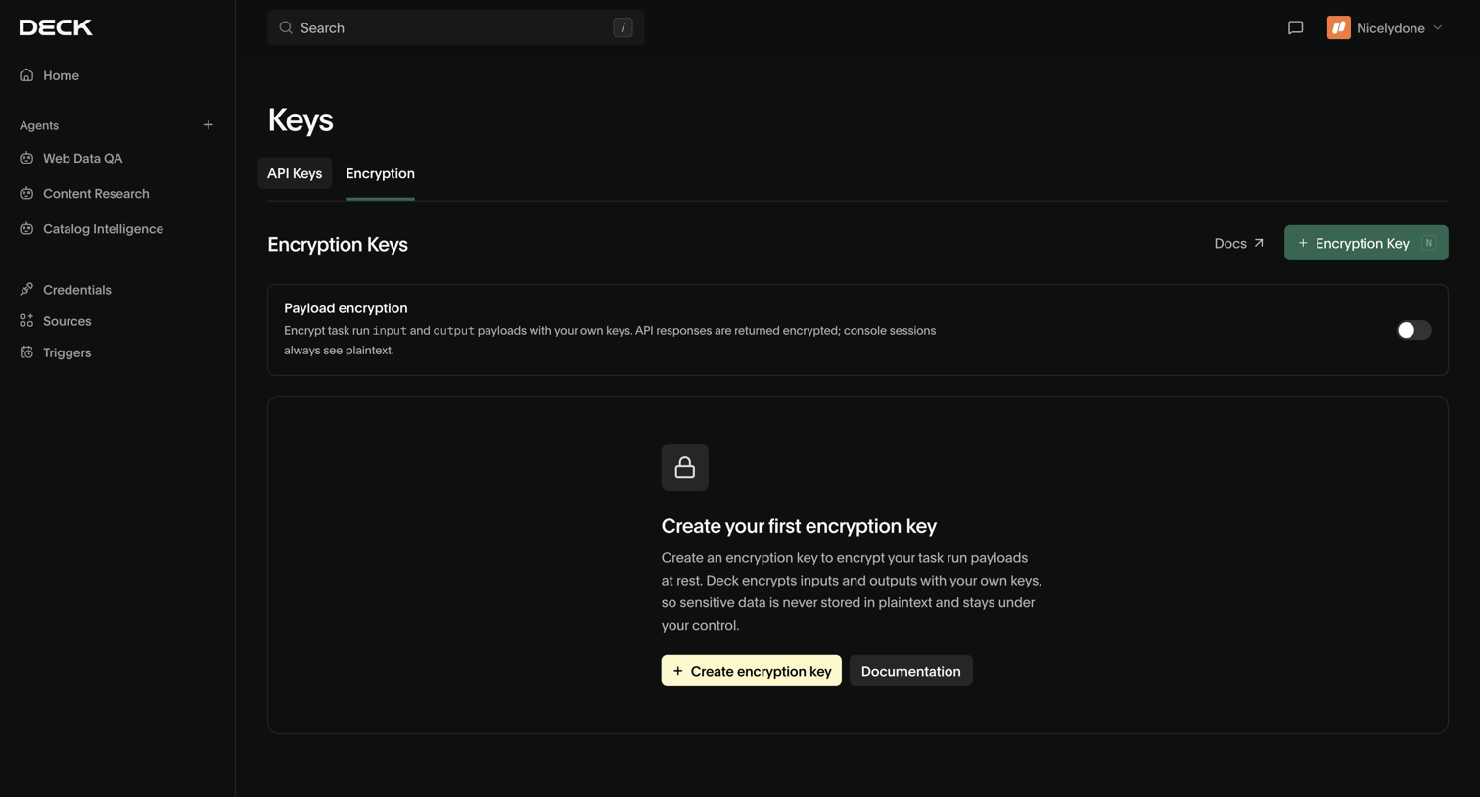Add a new agent with the plus icon

coord(208,125)
